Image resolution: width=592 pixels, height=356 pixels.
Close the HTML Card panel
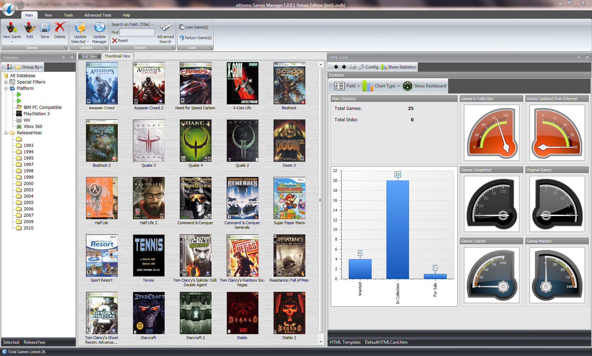click(x=587, y=57)
